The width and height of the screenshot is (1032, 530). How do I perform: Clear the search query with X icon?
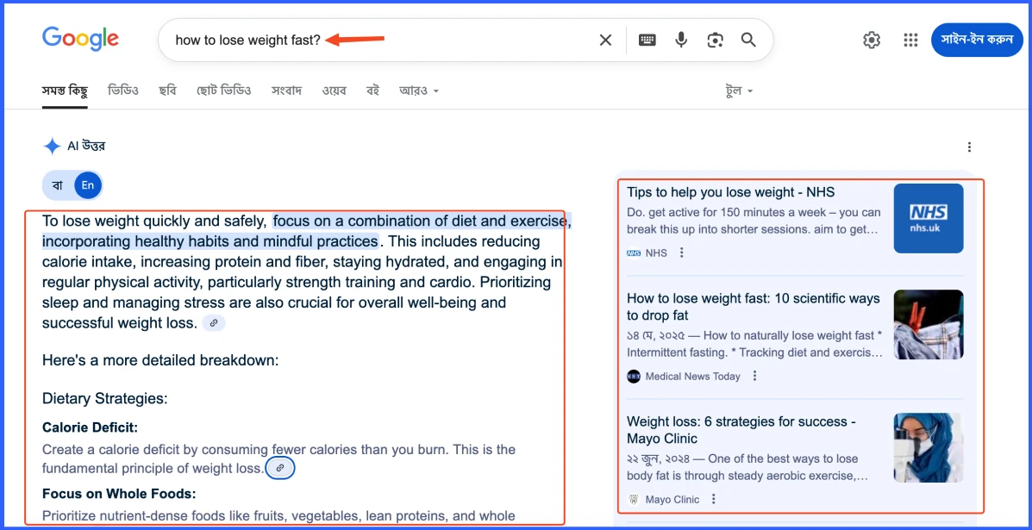[605, 41]
